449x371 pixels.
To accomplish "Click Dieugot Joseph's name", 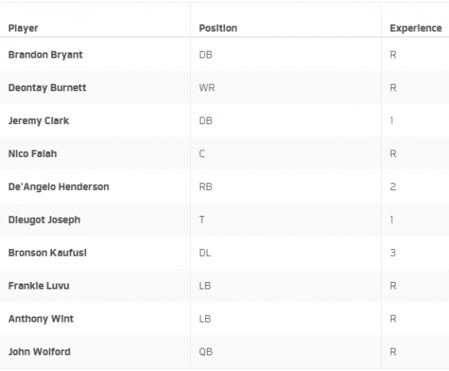I will click(44, 220).
